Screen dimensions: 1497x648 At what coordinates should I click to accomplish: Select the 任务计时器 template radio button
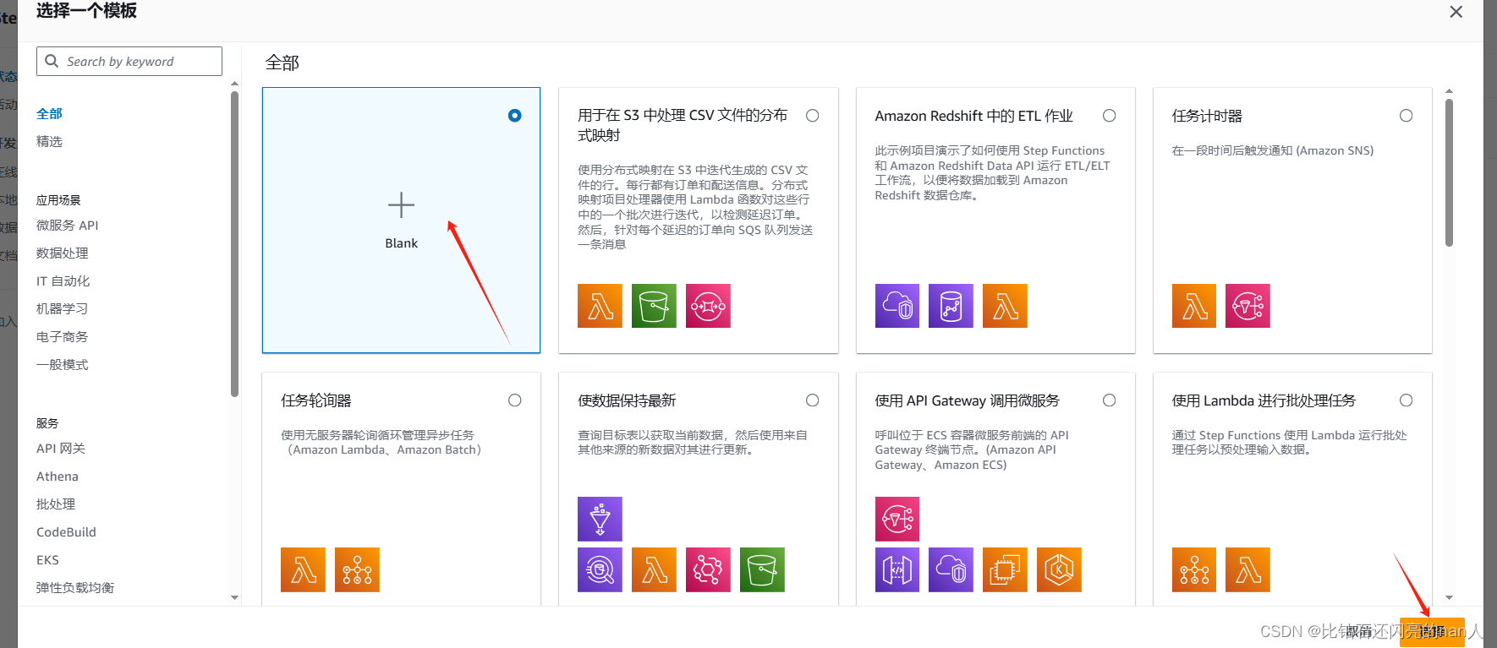(x=1406, y=116)
